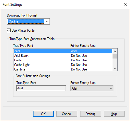Pick Cambria in the font list
Viewport: 130px width, 121px height.
(x=63, y=69)
